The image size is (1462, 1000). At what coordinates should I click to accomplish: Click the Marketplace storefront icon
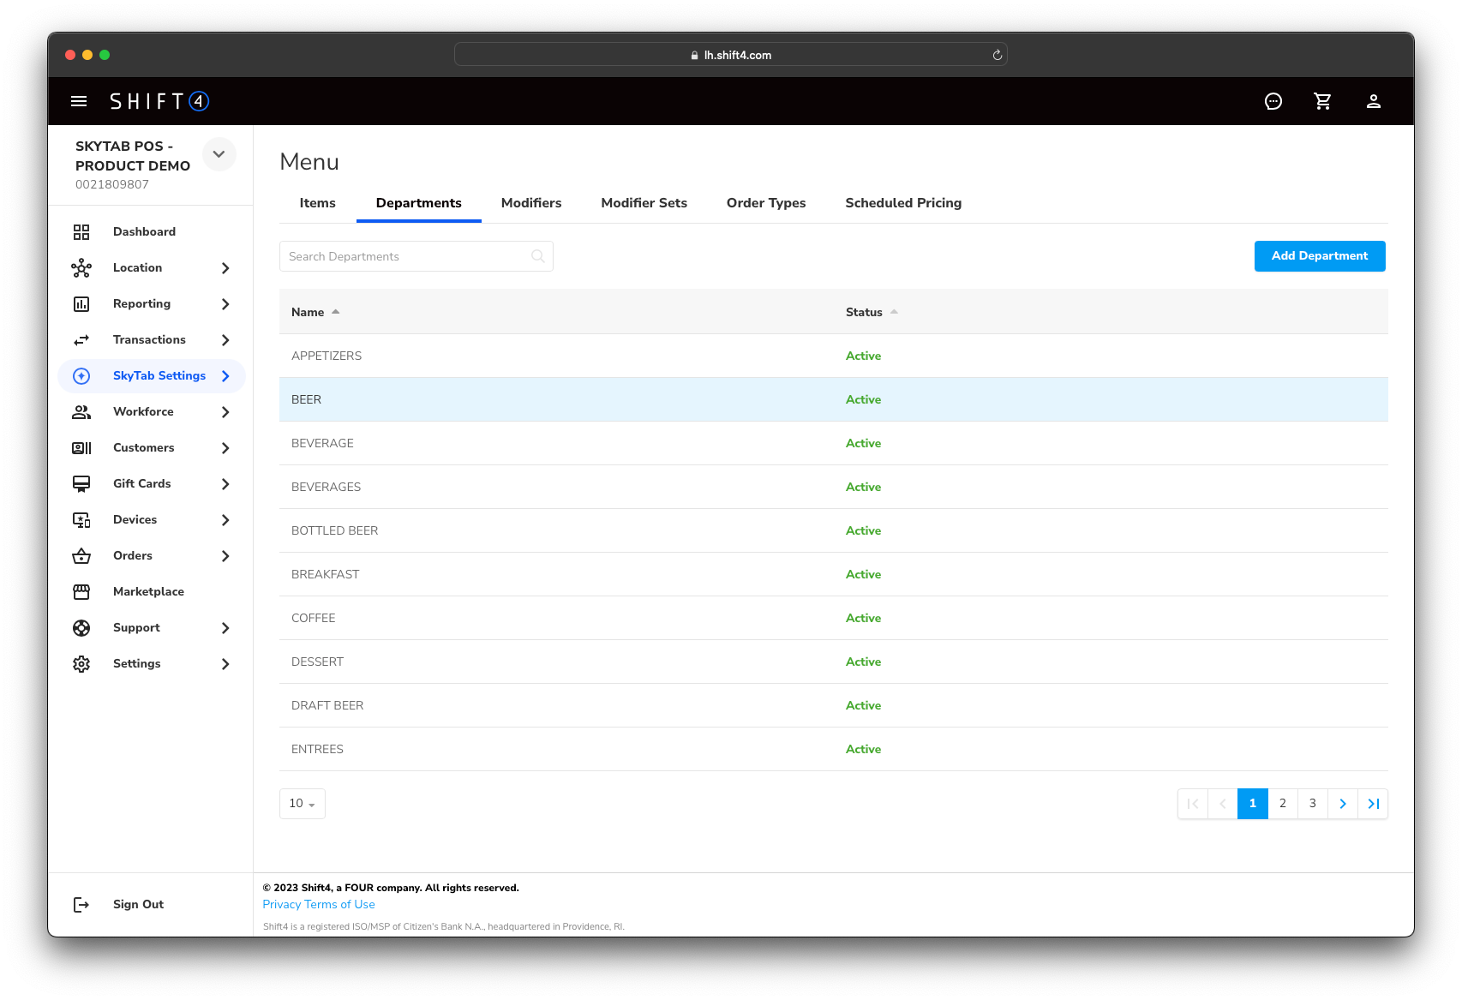click(81, 592)
